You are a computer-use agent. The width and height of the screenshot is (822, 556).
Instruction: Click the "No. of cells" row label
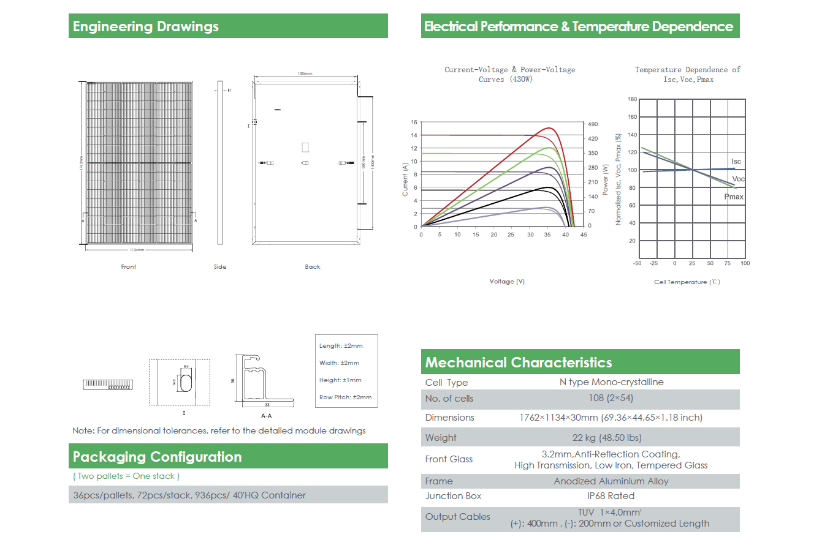pyautogui.click(x=449, y=399)
